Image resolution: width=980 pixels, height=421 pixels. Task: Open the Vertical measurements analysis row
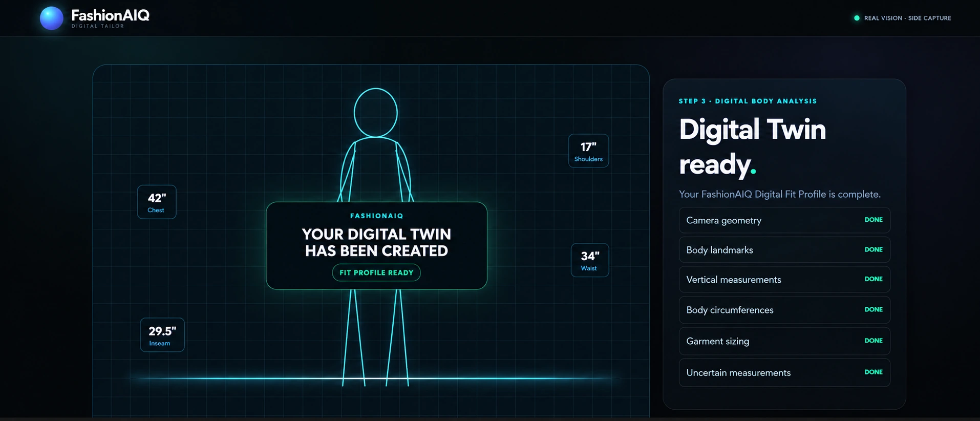click(x=784, y=280)
